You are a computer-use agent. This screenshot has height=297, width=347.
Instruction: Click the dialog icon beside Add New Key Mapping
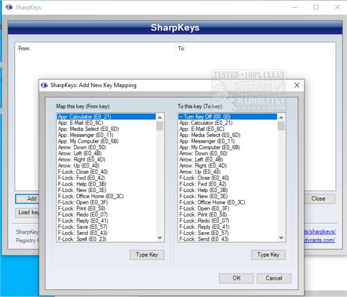(44, 85)
